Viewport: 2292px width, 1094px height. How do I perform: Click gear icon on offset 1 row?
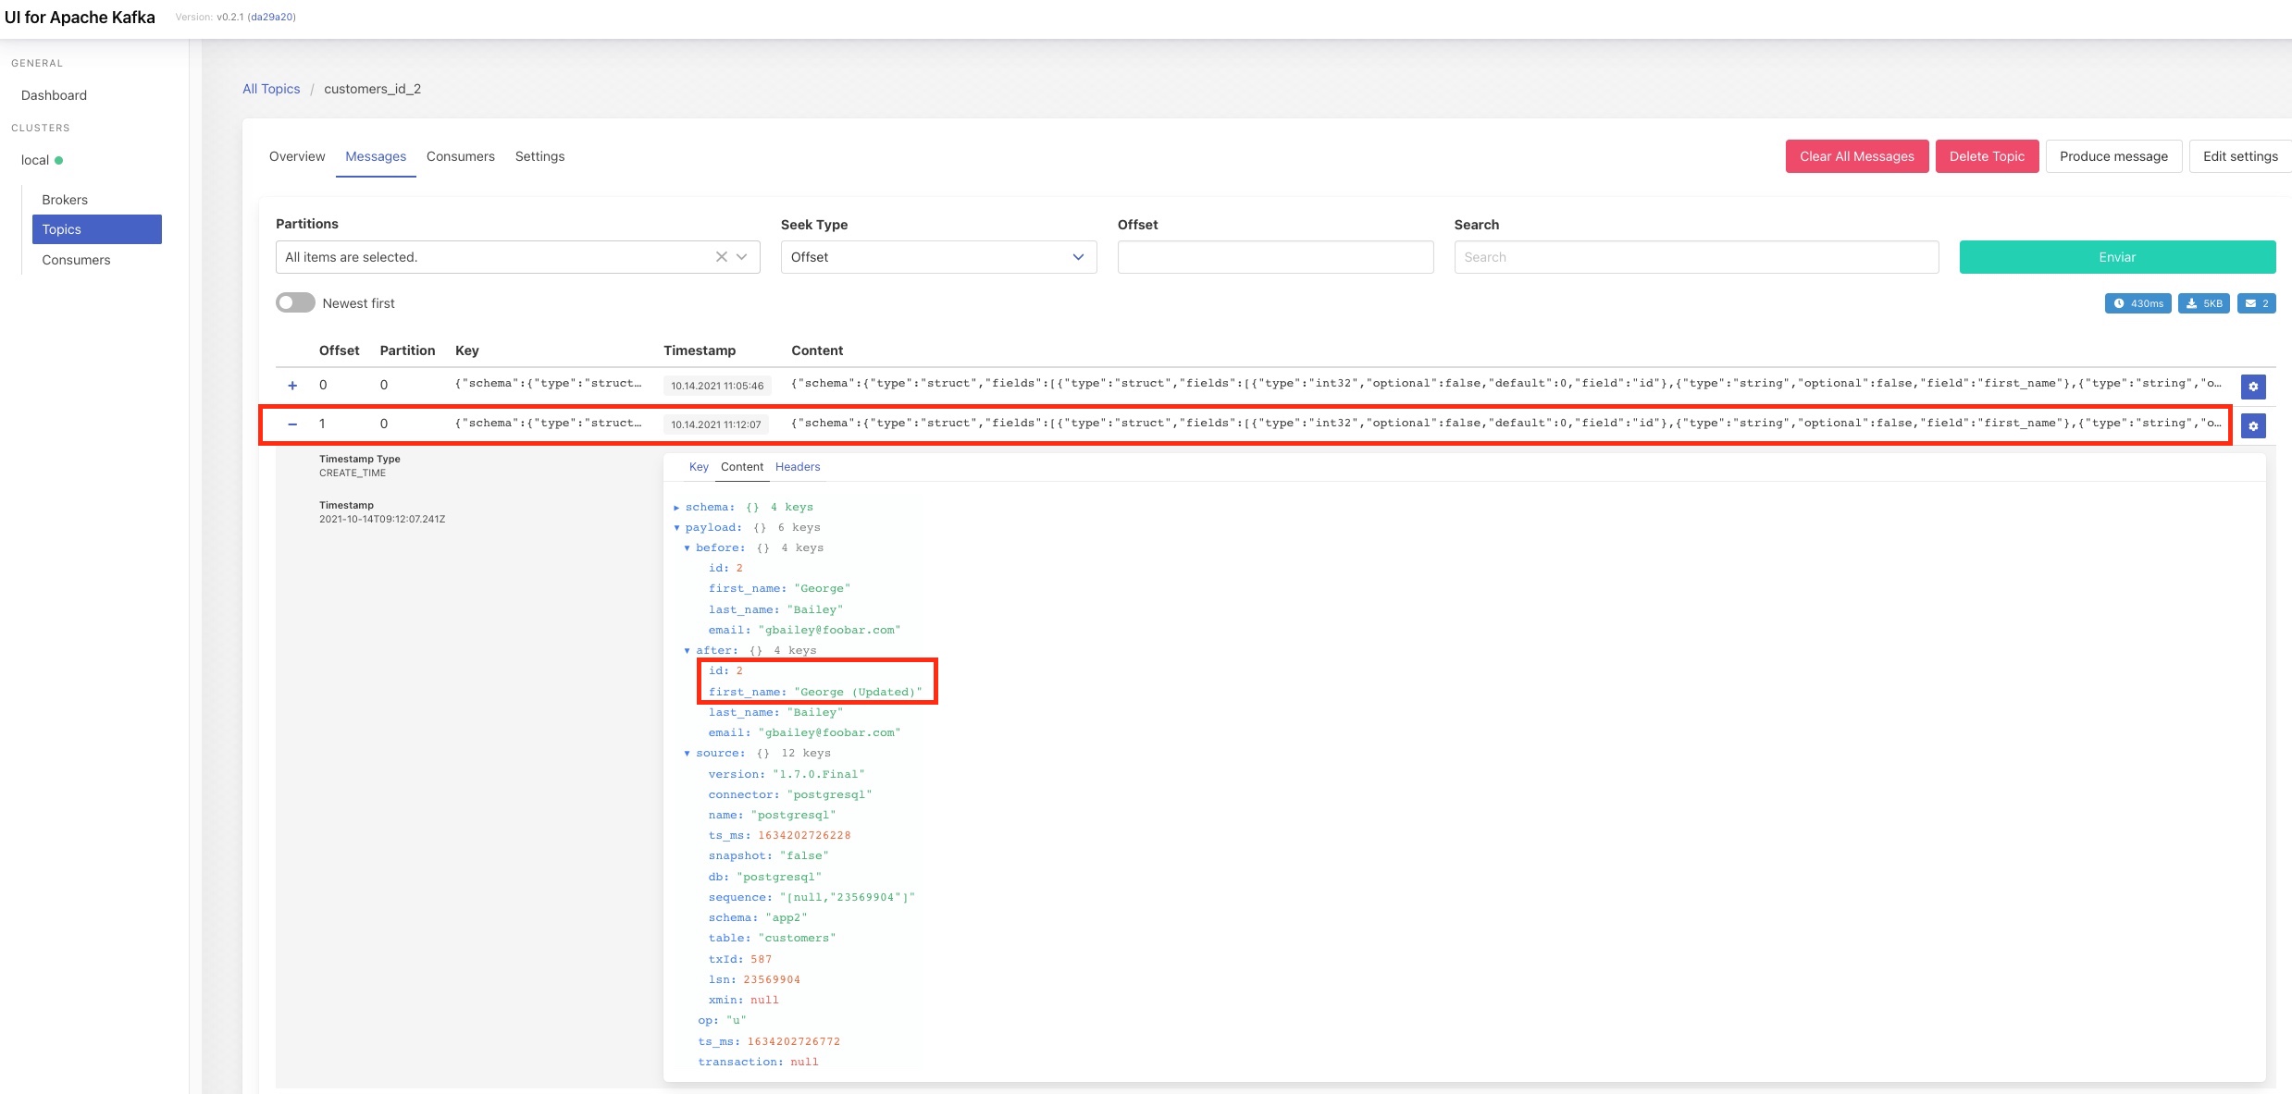click(x=2253, y=426)
